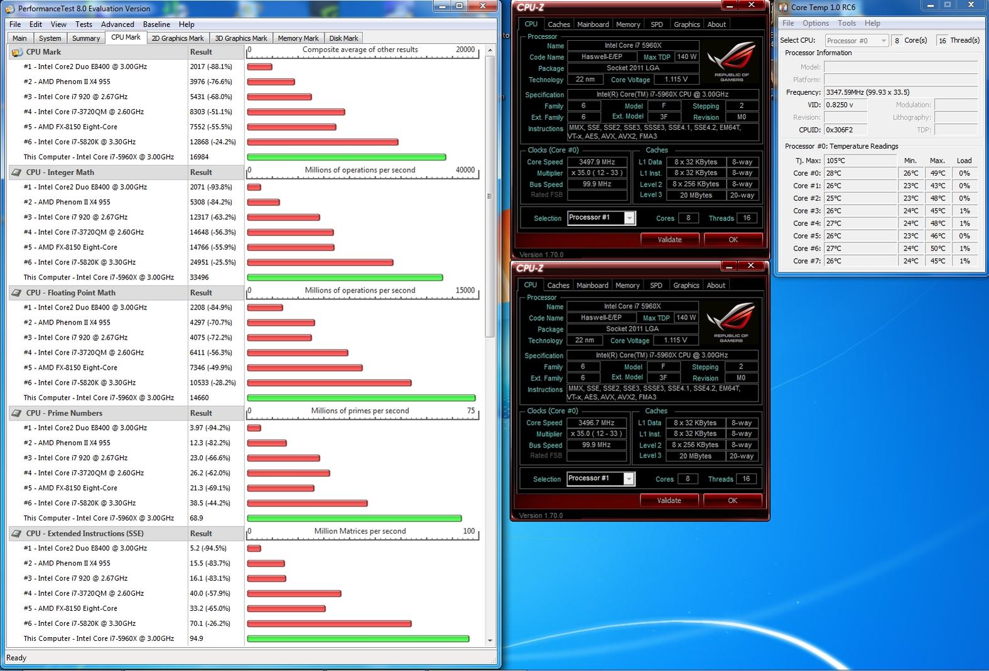Click the CPU - Integer Math section icon
This screenshot has height=671, width=989.
pyautogui.click(x=16, y=173)
